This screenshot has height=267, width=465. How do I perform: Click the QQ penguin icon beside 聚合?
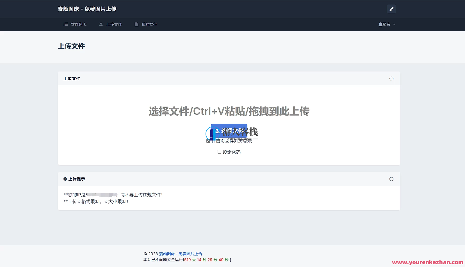380,24
